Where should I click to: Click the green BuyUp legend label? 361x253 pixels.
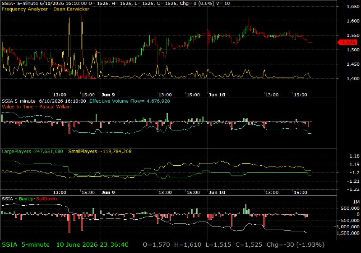[x=26, y=199]
